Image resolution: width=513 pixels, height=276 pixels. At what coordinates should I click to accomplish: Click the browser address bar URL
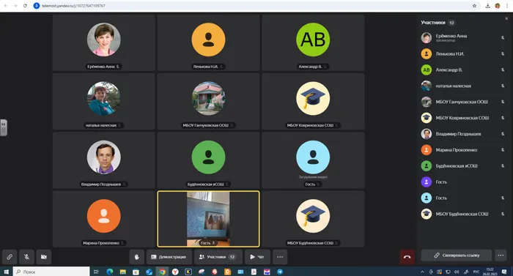point(73,6)
